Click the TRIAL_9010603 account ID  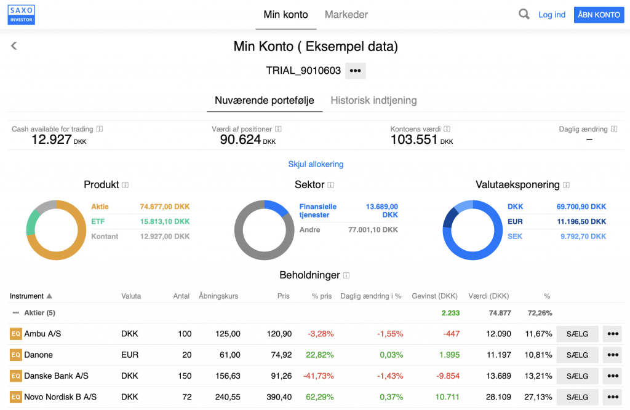[303, 71]
